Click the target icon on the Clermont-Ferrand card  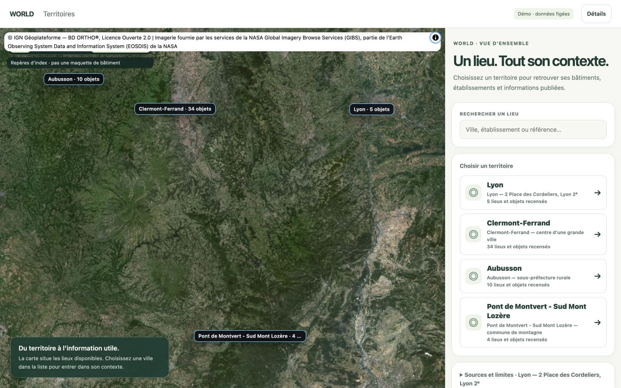tap(474, 235)
